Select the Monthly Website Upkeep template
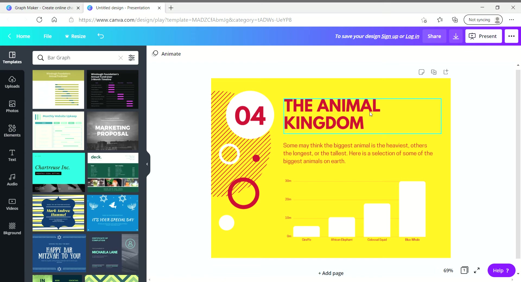 (58, 131)
